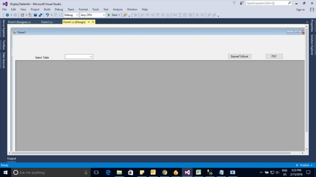Open Microsoft Edge from the taskbar
This screenshot has width=316, height=177.
click(108, 172)
